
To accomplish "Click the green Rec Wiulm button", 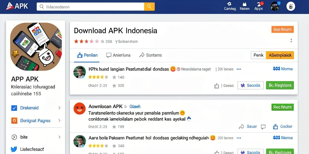I will [282, 107].
